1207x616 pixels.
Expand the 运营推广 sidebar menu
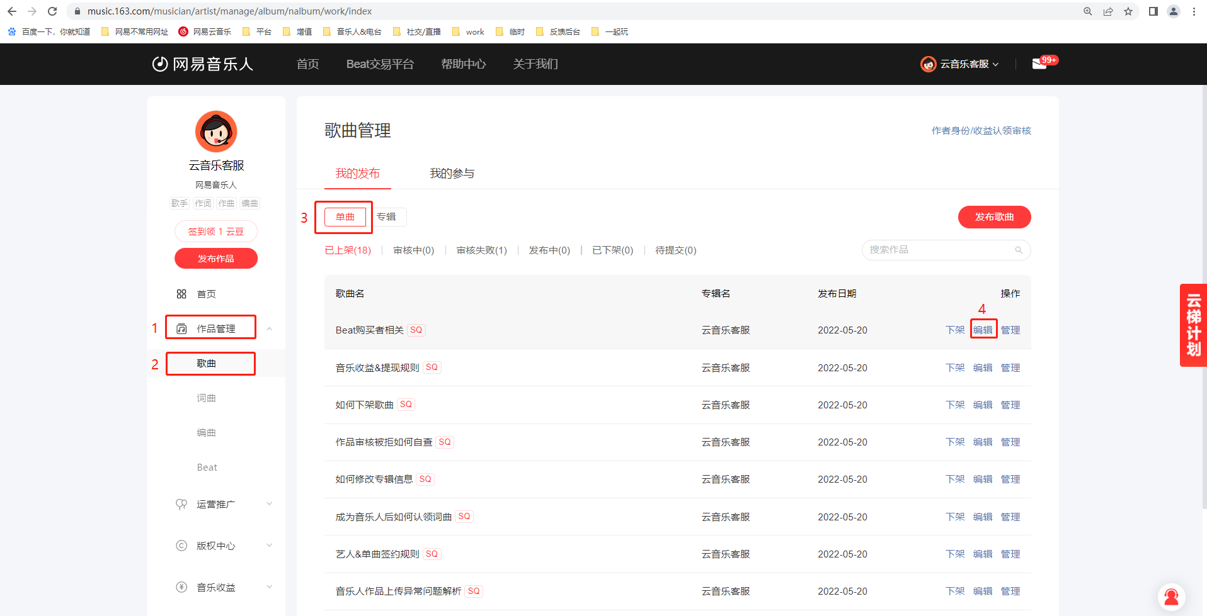pyautogui.click(x=269, y=504)
